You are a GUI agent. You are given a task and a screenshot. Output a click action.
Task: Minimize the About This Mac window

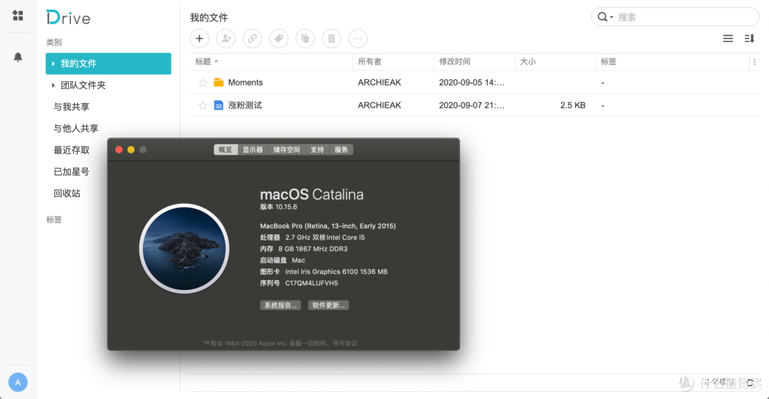tap(131, 150)
